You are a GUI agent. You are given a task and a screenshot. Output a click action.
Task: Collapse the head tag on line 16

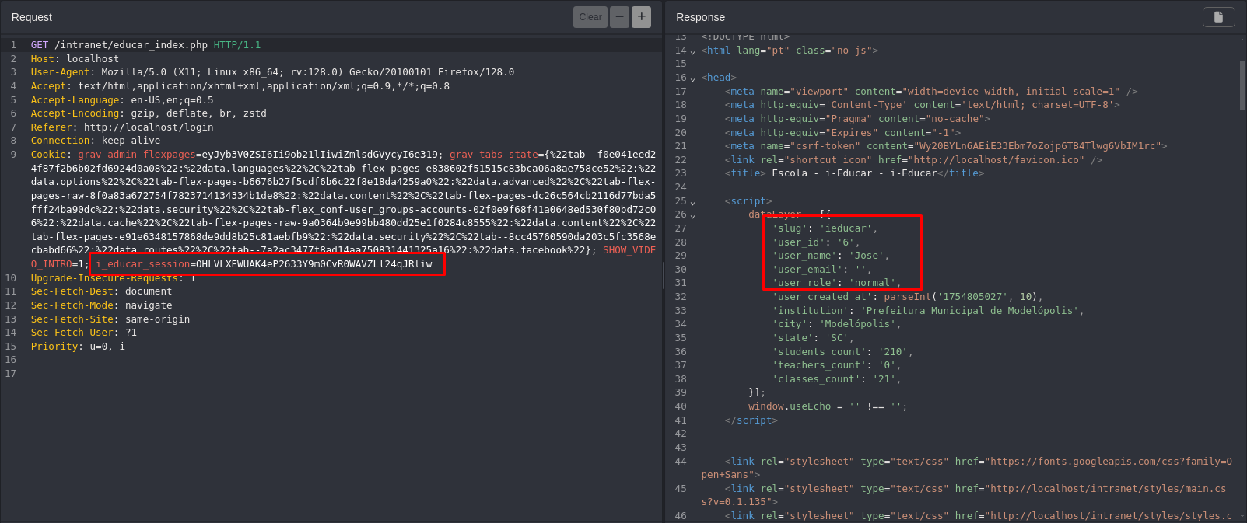(692, 78)
